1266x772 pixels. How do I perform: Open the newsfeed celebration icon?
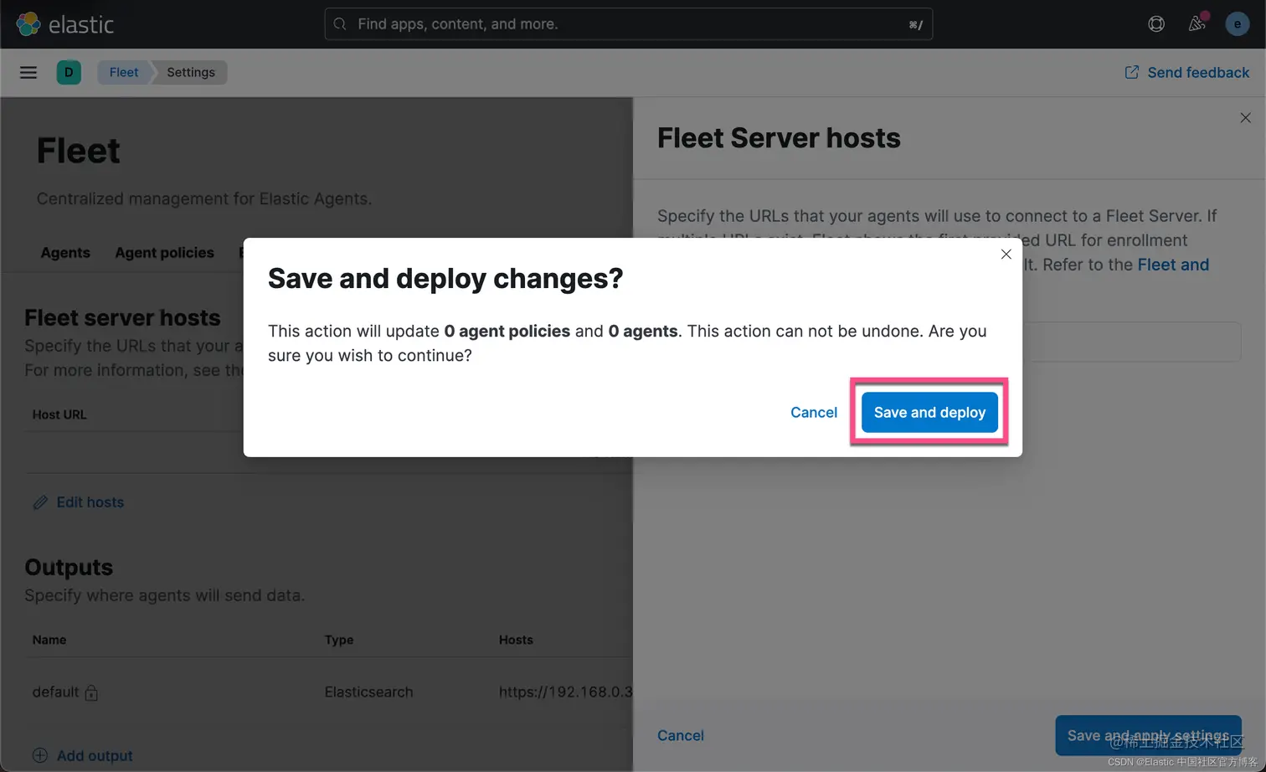tap(1197, 23)
